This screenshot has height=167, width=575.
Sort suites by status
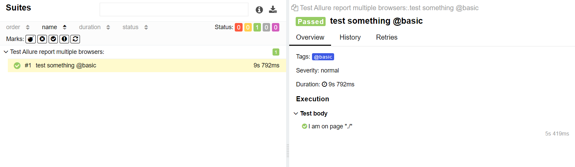[135, 27]
